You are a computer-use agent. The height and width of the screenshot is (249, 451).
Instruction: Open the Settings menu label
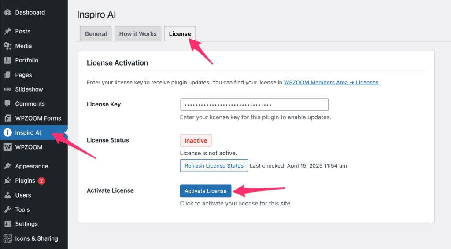pyautogui.click(x=26, y=224)
